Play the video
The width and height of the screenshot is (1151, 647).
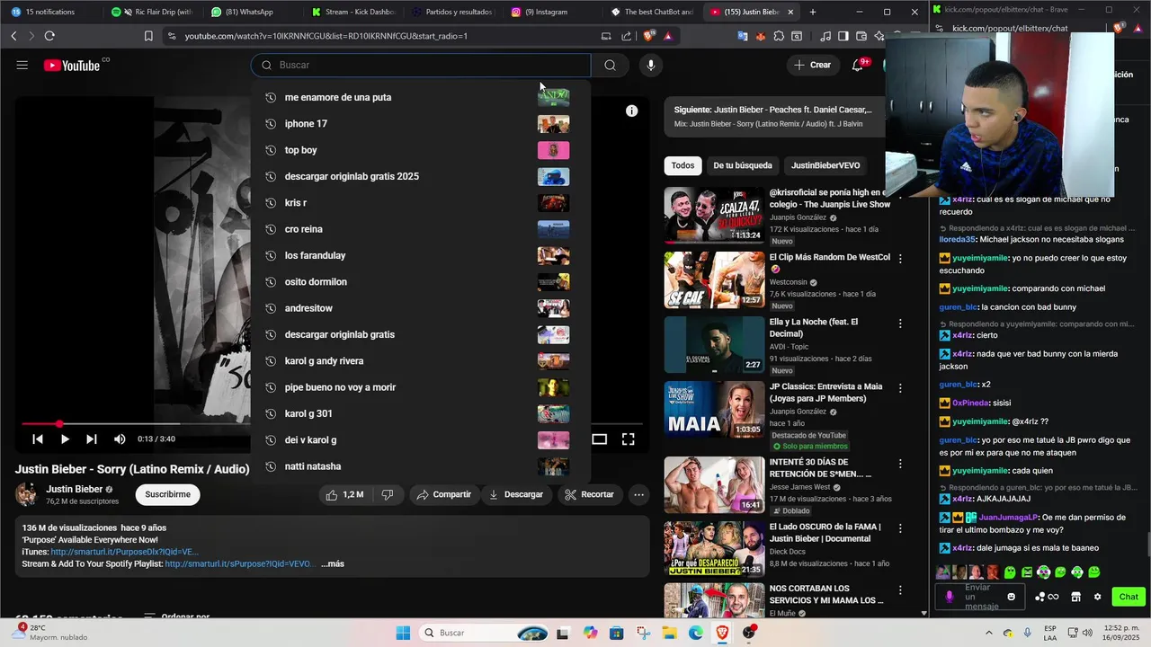[65, 439]
